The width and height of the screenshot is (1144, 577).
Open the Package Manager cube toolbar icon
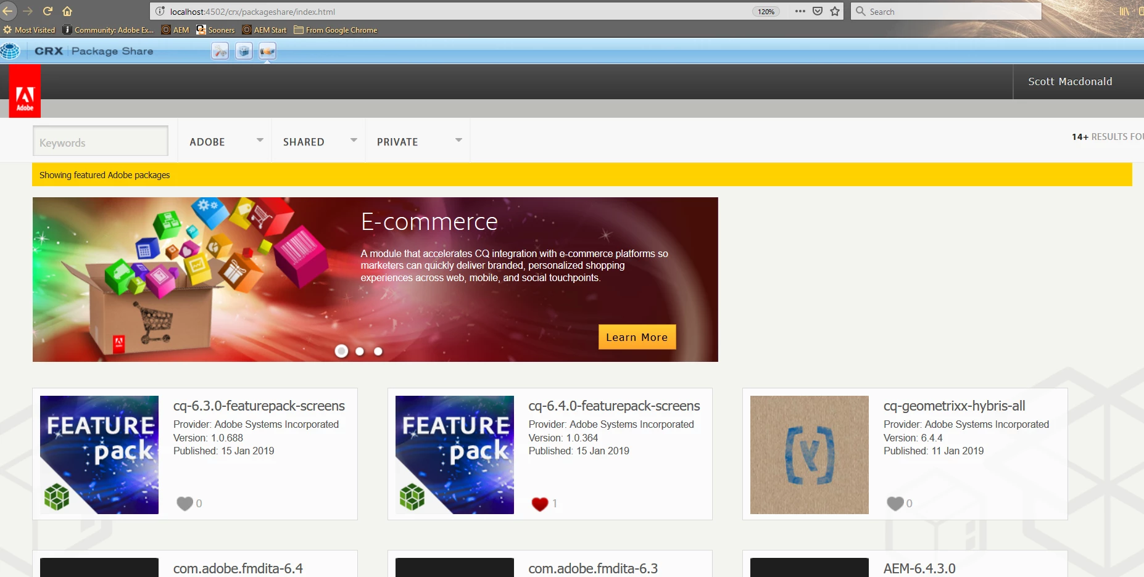coord(244,51)
